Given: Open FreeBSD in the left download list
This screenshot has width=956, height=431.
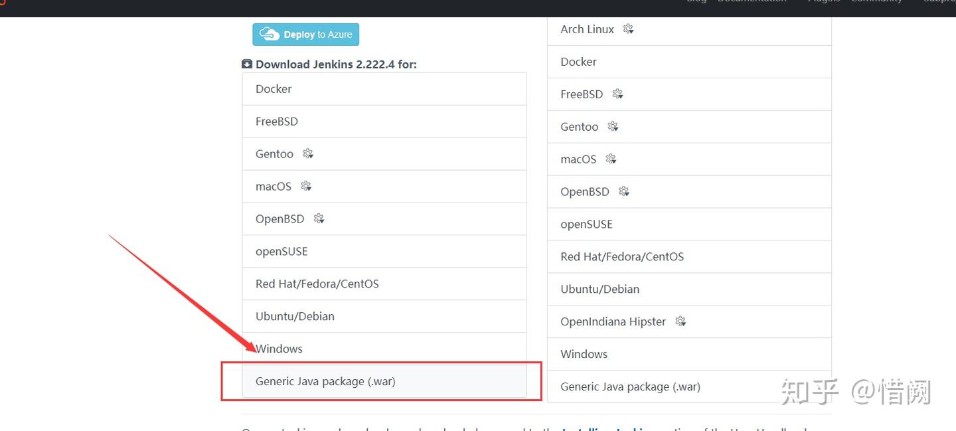Looking at the screenshot, I should [277, 122].
